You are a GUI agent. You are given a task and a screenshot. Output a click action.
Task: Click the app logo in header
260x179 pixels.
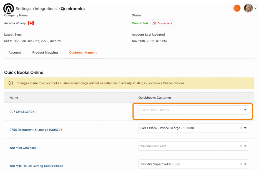[x=9, y=9]
